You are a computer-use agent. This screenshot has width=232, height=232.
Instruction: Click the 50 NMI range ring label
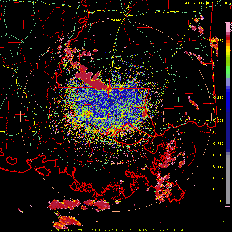click(x=116, y=68)
